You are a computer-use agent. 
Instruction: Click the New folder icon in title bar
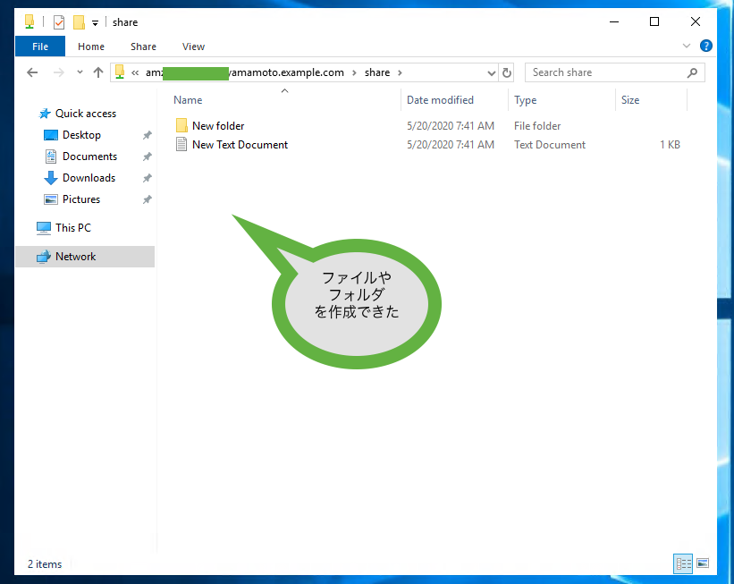pyautogui.click(x=79, y=21)
